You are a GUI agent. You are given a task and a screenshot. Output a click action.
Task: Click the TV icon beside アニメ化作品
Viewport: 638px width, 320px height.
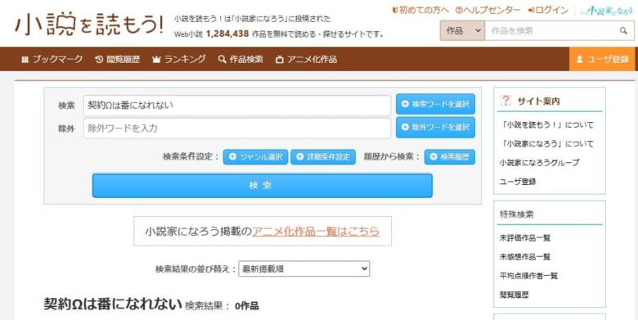(x=279, y=60)
